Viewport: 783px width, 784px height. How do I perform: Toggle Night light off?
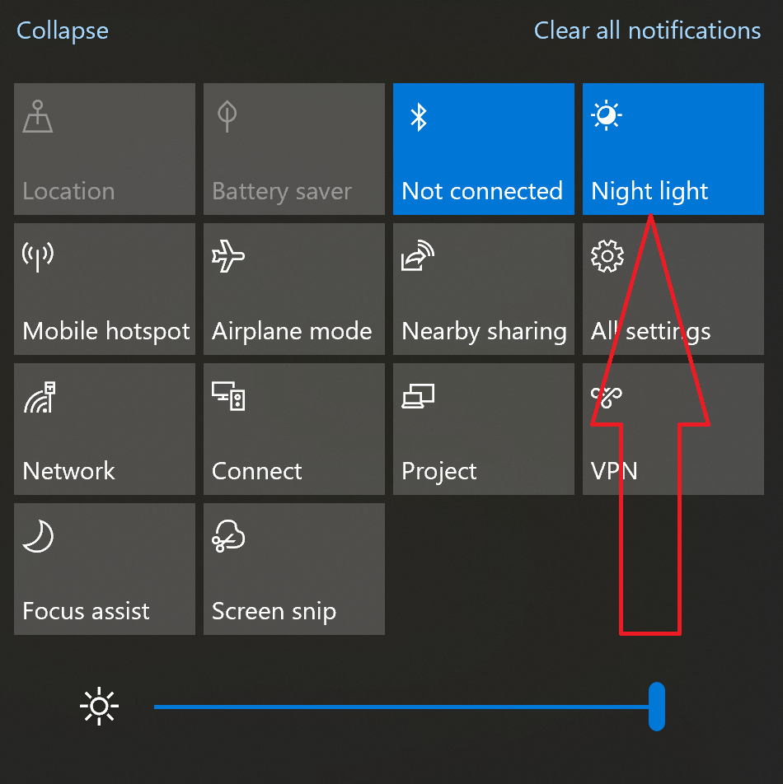673,149
